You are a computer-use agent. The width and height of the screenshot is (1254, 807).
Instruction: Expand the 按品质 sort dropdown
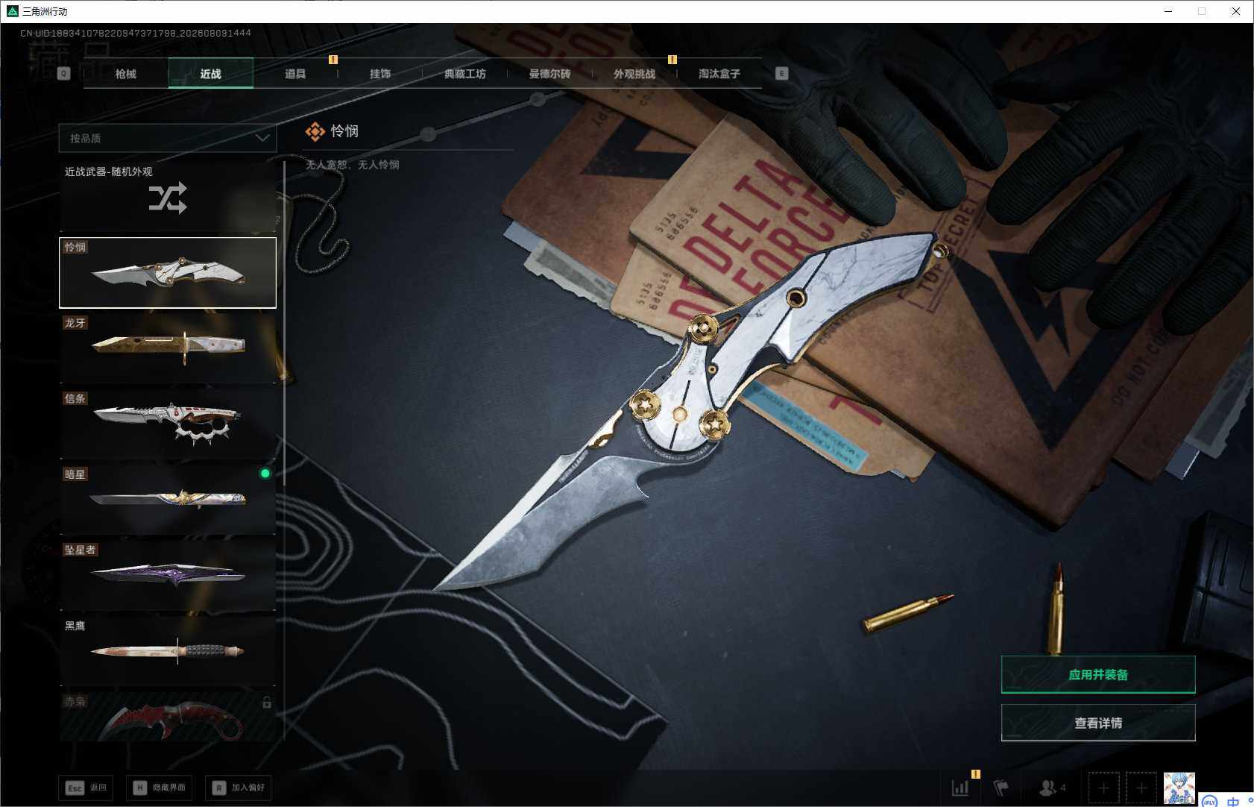click(168, 138)
